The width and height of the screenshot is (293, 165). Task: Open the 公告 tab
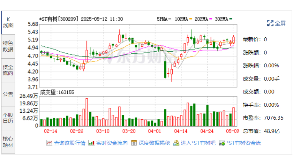8,94
